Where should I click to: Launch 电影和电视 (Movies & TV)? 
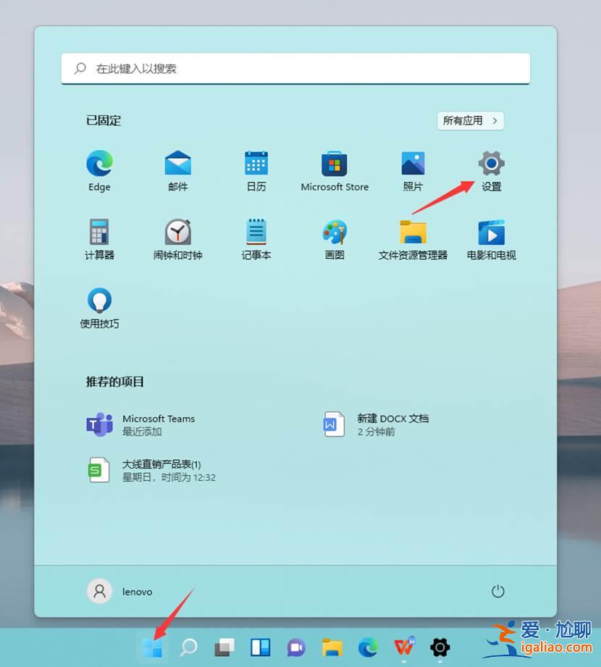click(491, 232)
